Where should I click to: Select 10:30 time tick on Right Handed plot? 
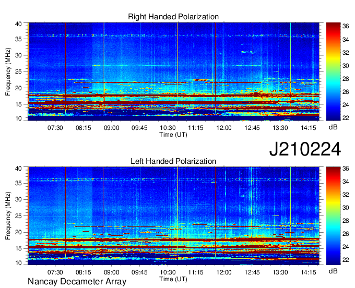(x=168, y=128)
